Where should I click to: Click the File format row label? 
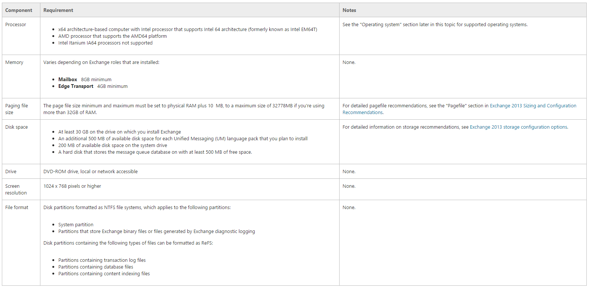click(x=17, y=208)
